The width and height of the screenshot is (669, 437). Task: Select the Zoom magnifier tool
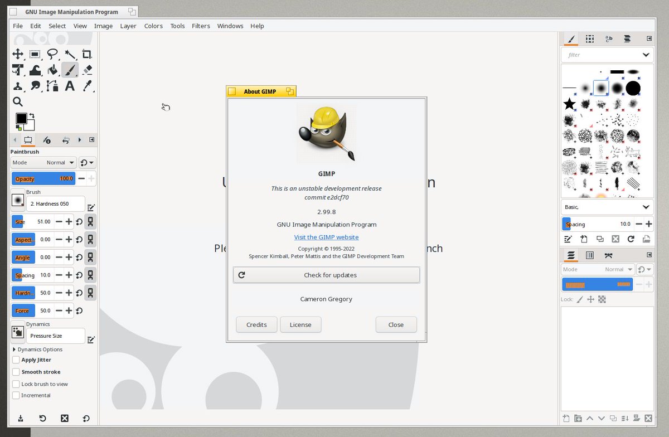pos(18,102)
